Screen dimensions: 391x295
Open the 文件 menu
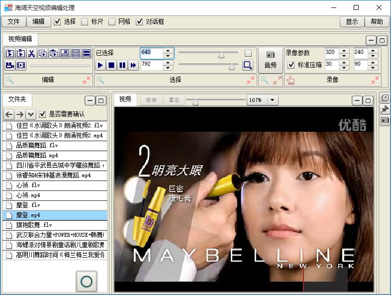point(14,22)
